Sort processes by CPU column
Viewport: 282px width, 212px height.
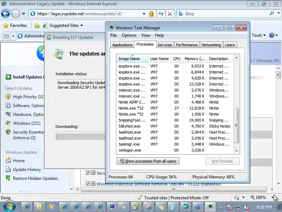click(177, 59)
